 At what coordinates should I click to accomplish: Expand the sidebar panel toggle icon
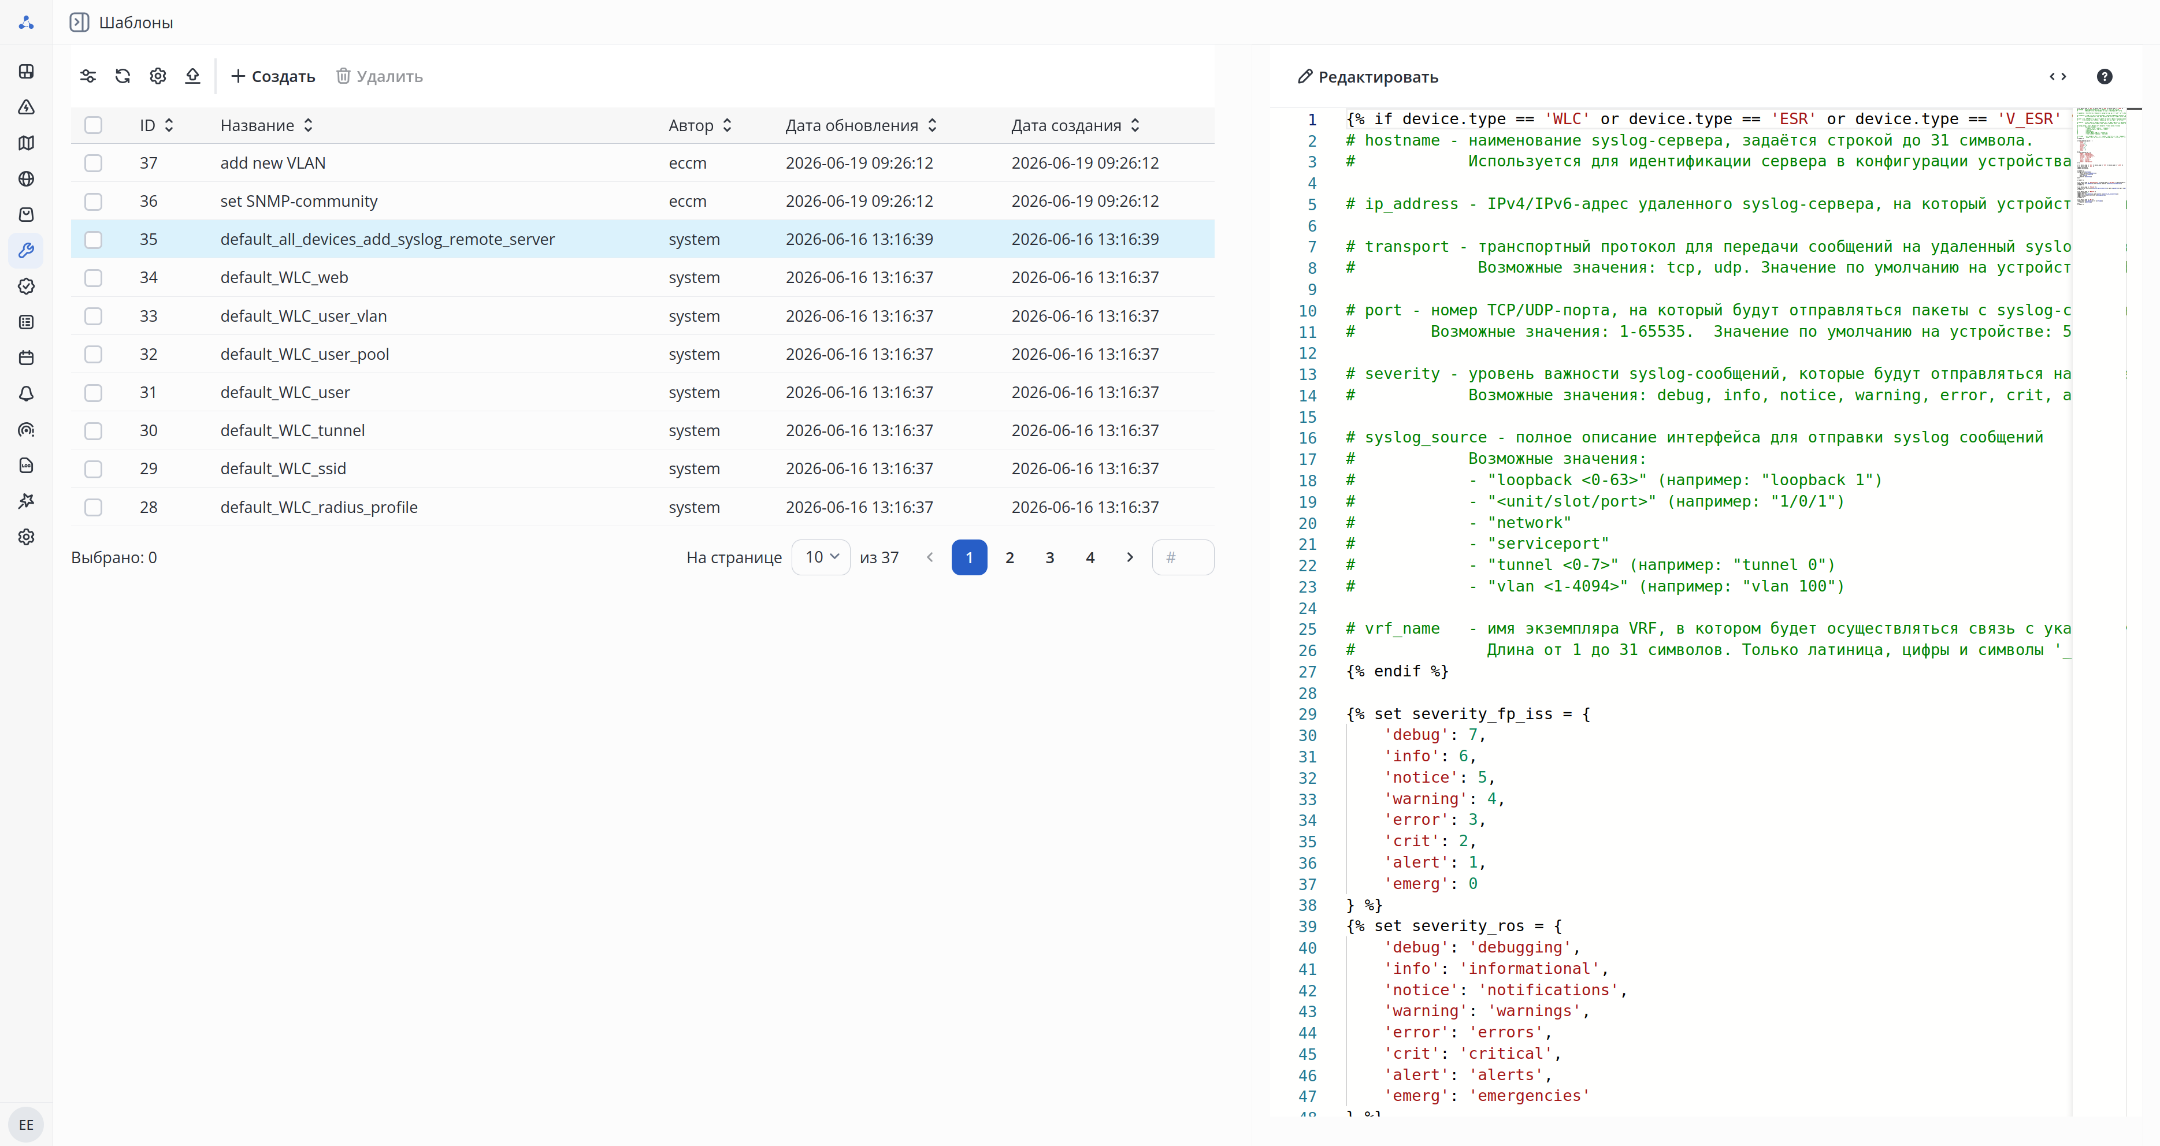pos(79,23)
